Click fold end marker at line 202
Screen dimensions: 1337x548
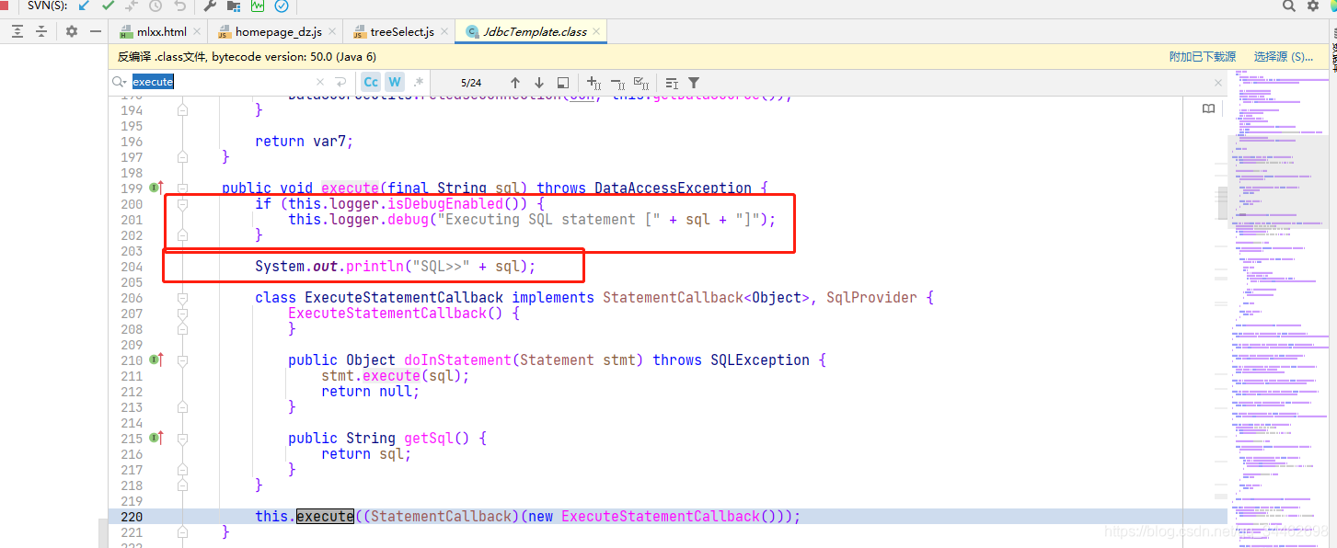(182, 235)
